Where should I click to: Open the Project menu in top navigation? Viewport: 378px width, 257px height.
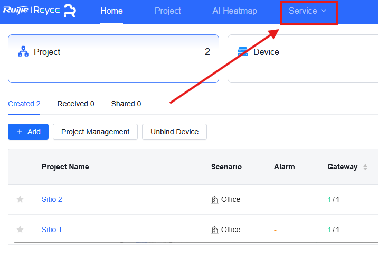tap(168, 11)
